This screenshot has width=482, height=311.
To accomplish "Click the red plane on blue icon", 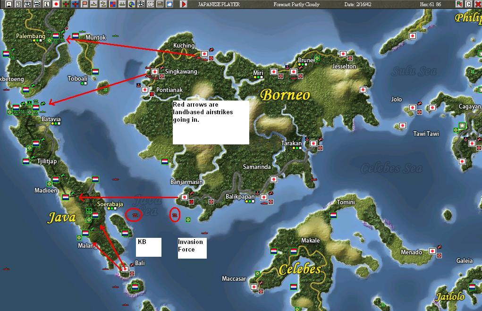I will point(75,4).
